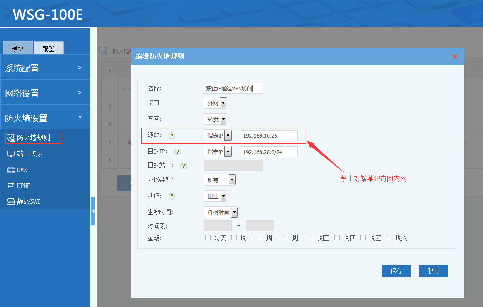483x307 pixels.
Task: Open the DMZ sidebar item
Action: [22, 170]
